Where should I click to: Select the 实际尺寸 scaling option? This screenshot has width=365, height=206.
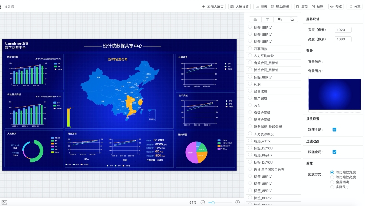point(332,187)
